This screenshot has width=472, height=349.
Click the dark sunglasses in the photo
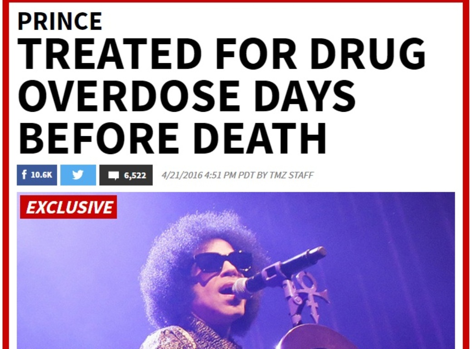click(x=223, y=261)
